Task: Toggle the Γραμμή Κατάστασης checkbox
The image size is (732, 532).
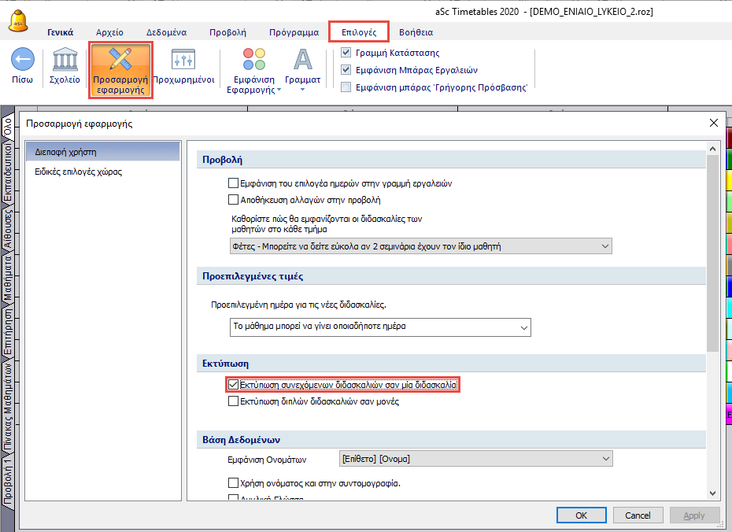Action: pyautogui.click(x=346, y=53)
